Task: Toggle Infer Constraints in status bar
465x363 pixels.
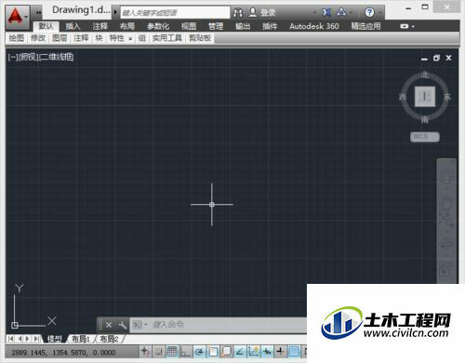Action: (145, 352)
